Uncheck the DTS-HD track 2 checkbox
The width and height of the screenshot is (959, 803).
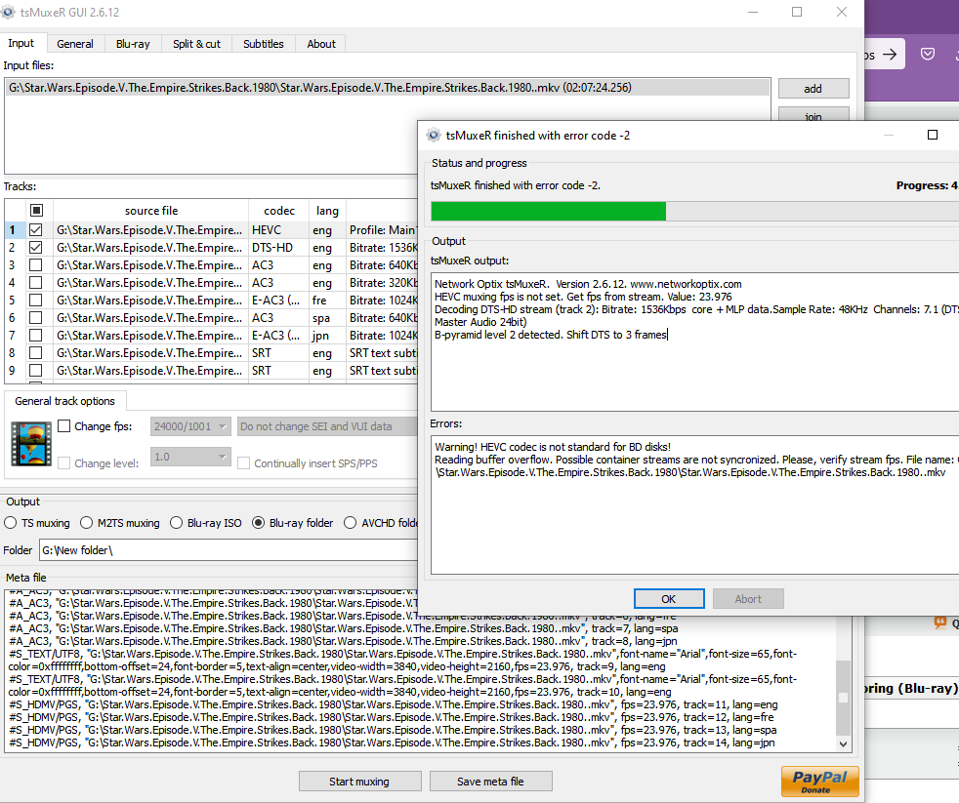(36, 248)
